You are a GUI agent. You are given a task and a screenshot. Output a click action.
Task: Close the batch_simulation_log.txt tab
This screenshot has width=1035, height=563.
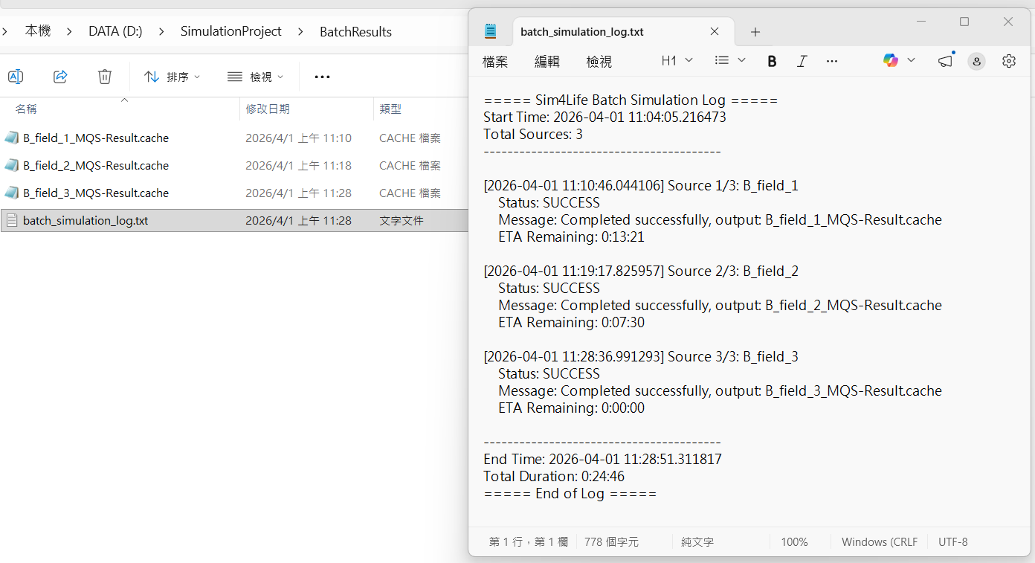point(715,31)
